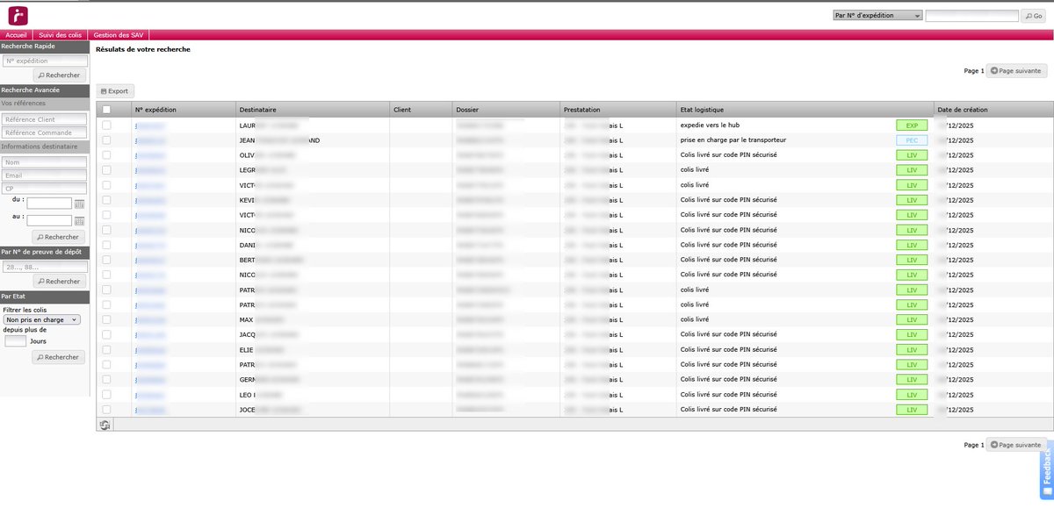The width and height of the screenshot is (1054, 508).
Task: Go to next page using top Page suivante
Action: click(x=1016, y=70)
